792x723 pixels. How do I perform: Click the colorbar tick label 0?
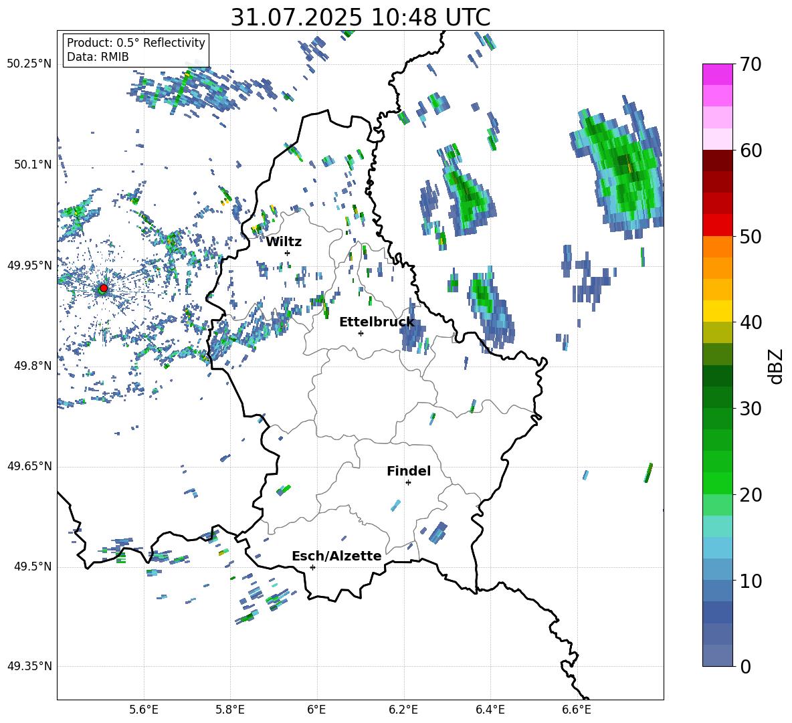point(745,667)
